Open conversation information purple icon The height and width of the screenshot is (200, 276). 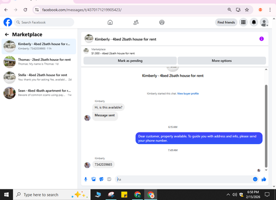tap(262, 39)
